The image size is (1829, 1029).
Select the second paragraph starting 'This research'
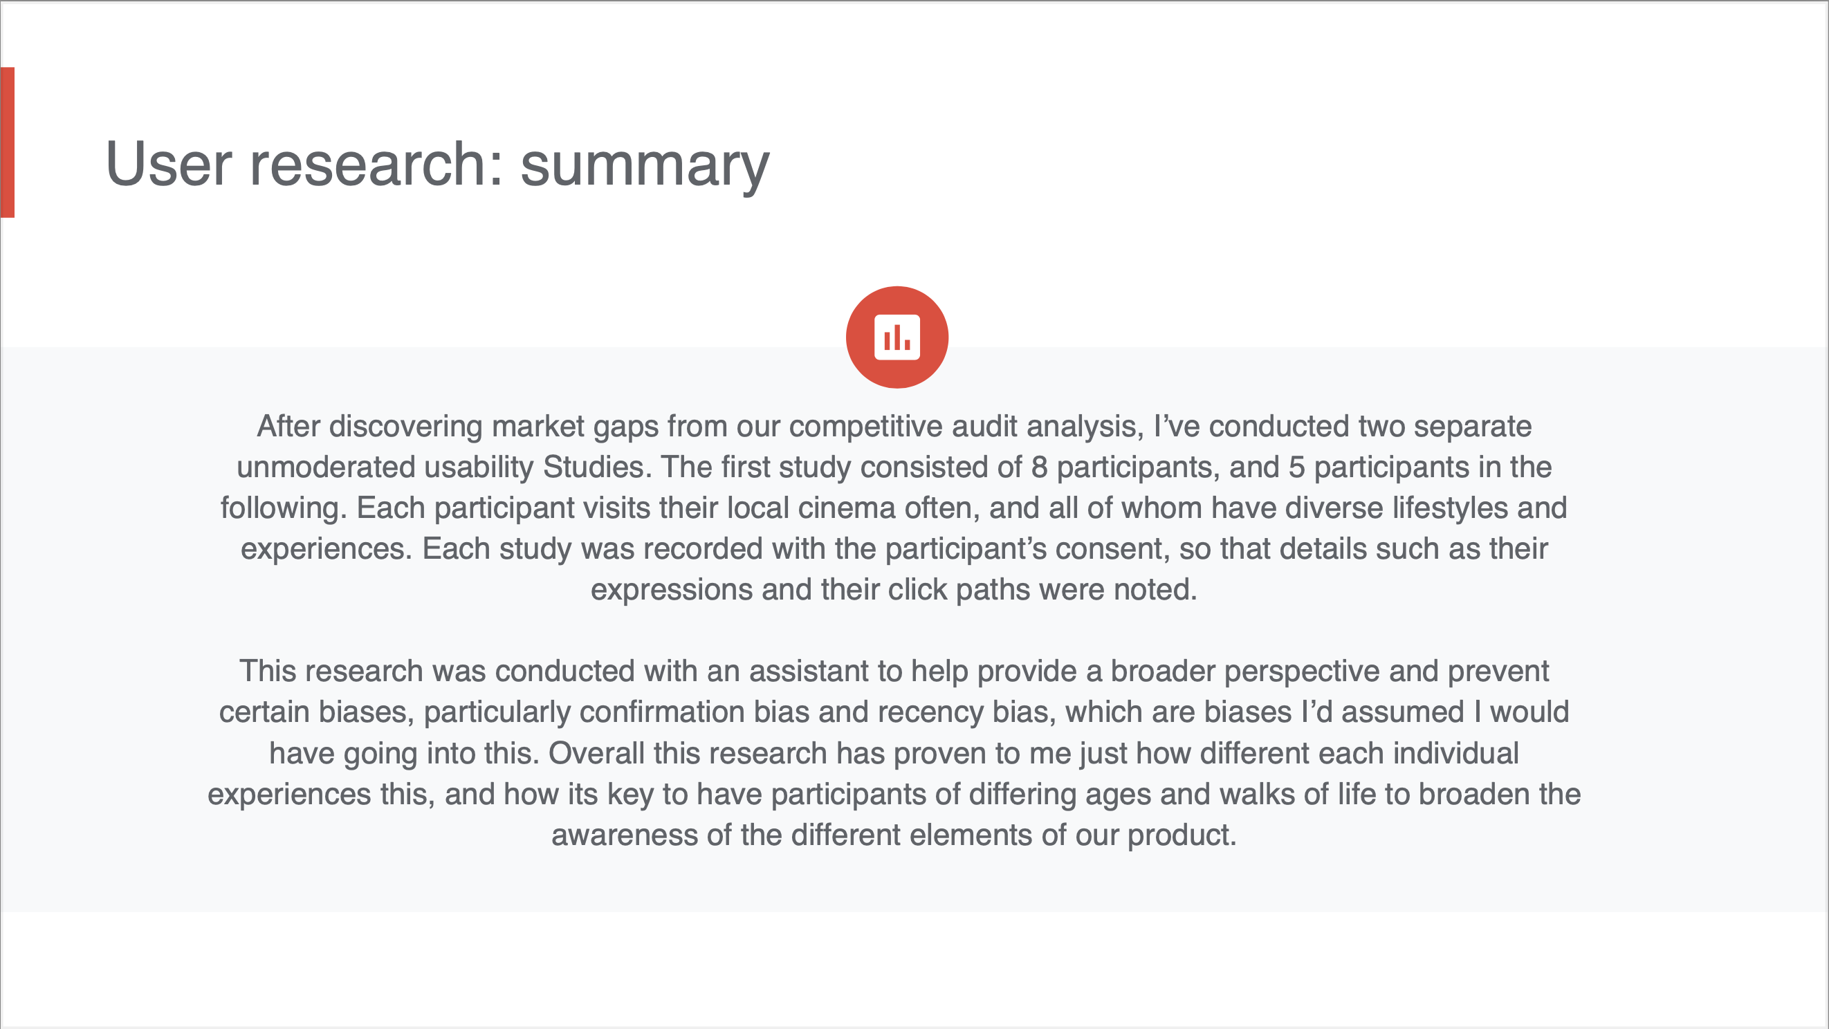894,753
